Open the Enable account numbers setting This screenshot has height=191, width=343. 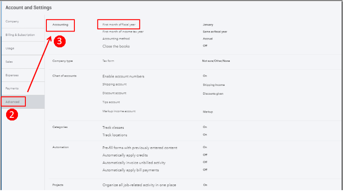[123, 76]
